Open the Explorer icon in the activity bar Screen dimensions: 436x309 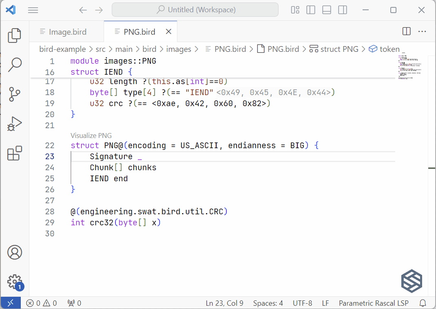(15, 36)
